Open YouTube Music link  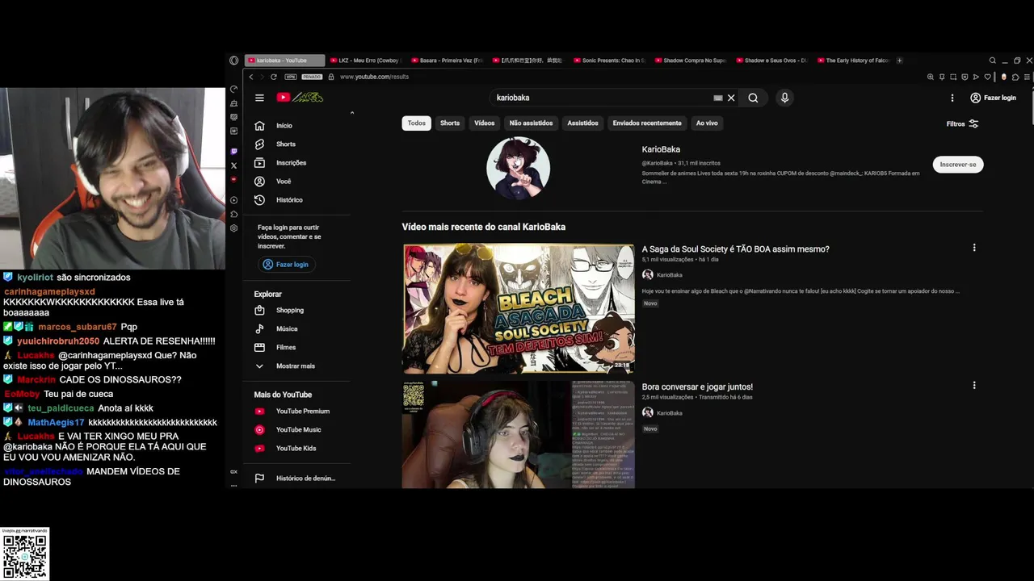click(x=299, y=430)
